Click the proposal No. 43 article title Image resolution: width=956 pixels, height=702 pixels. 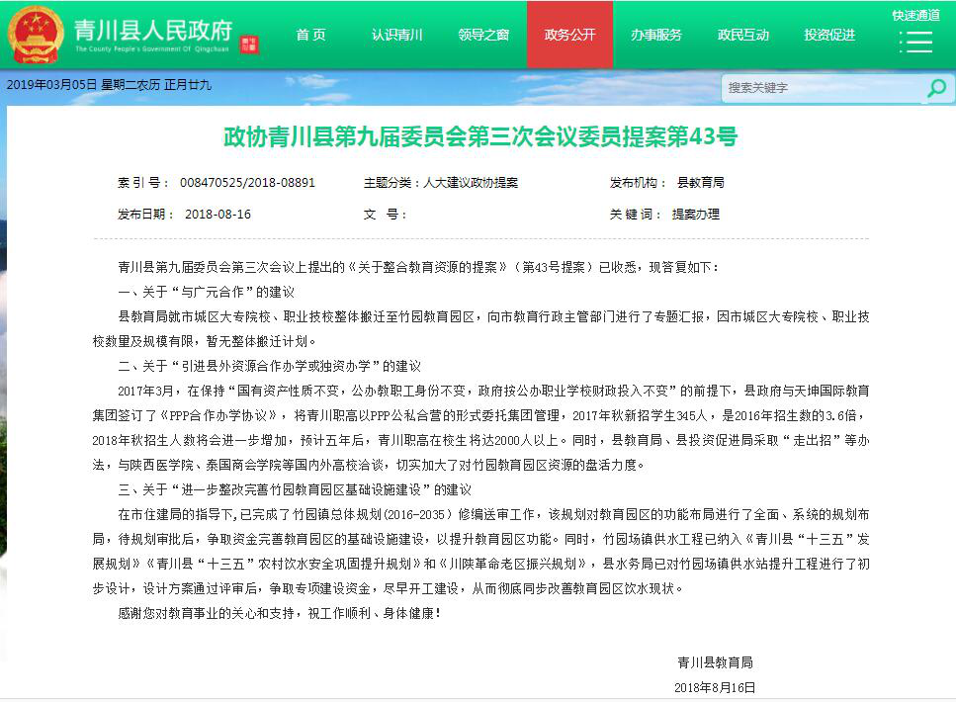(480, 135)
